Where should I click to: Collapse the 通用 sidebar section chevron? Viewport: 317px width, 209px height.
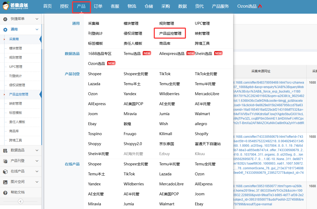tap(37, 29)
